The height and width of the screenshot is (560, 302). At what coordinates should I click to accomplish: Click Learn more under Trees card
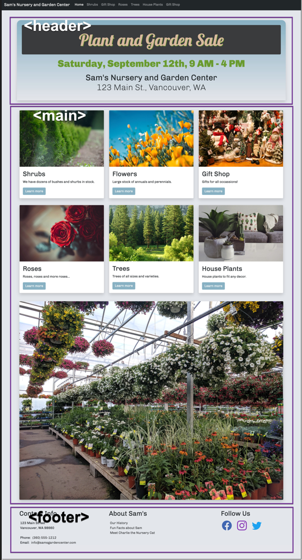(123, 286)
